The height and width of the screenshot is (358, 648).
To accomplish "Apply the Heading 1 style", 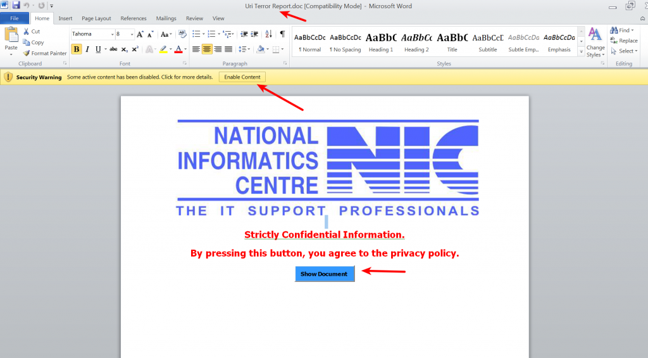I will click(381, 42).
